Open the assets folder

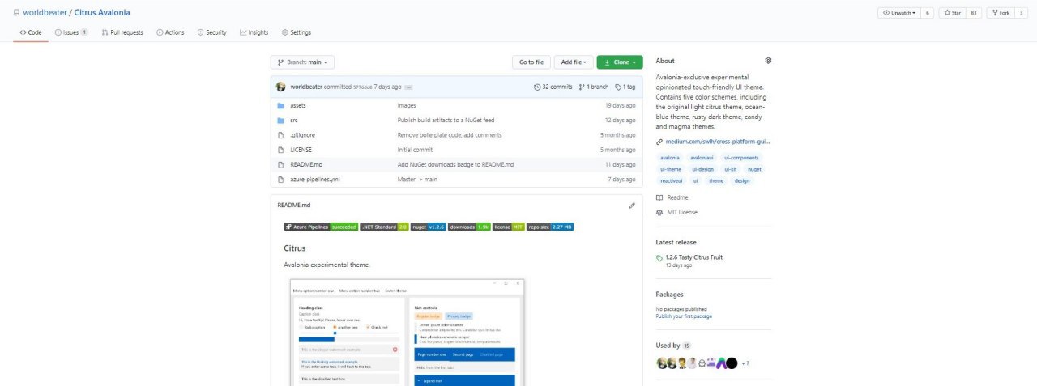[297, 106]
